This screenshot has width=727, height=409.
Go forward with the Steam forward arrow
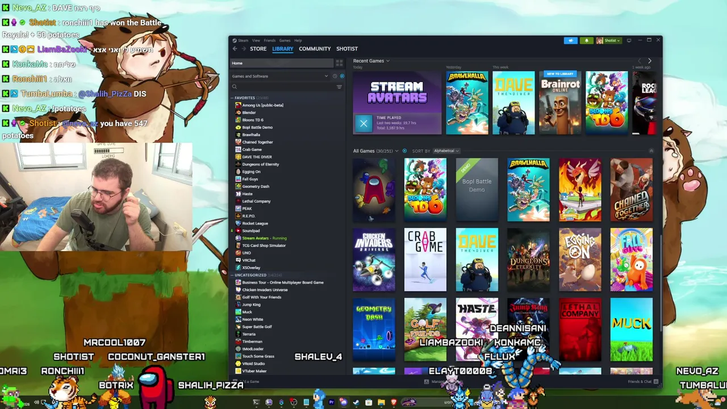[244, 49]
